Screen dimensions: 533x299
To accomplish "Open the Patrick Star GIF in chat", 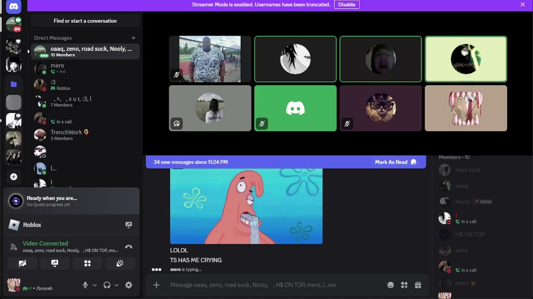I will click(x=246, y=206).
